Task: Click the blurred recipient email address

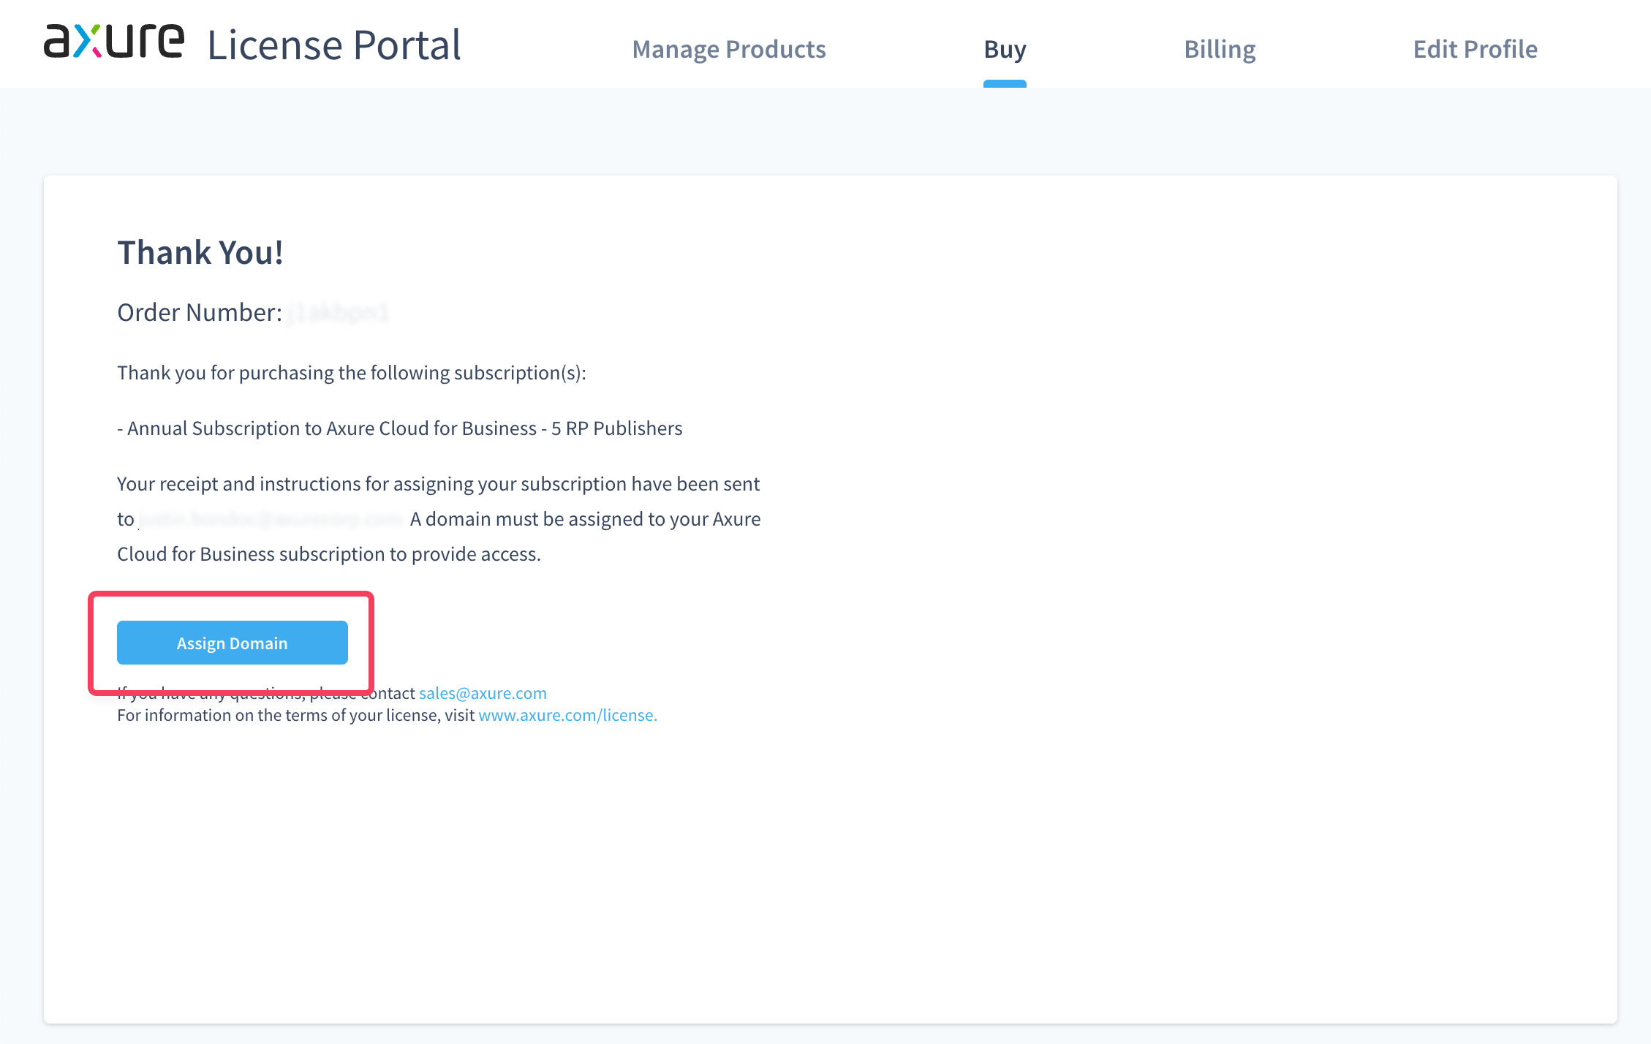Action: click(x=271, y=519)
